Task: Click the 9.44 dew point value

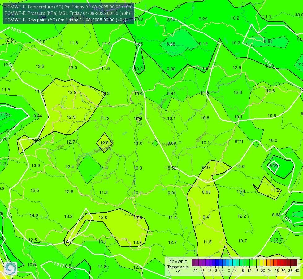Action: 38,116
